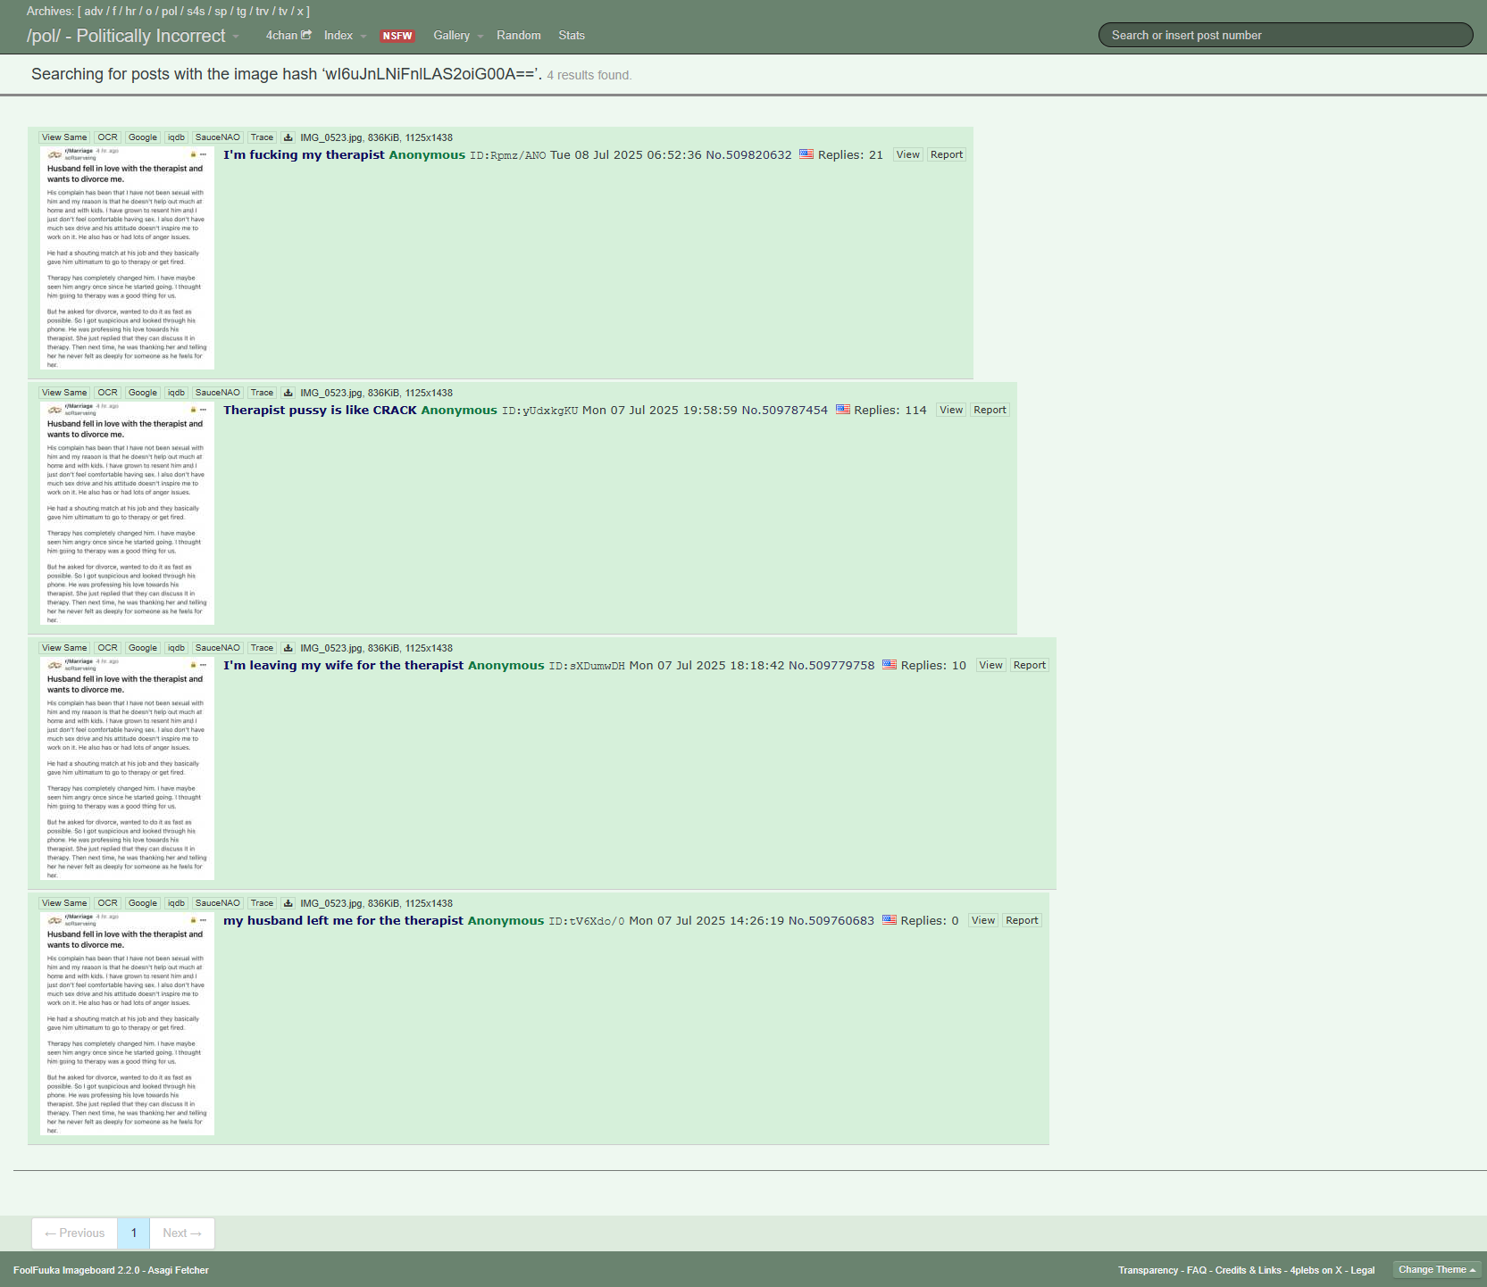Open 4plebs on X footer link
The height and width of the screenshot is (1287, 1487).
[1316, 1270]
